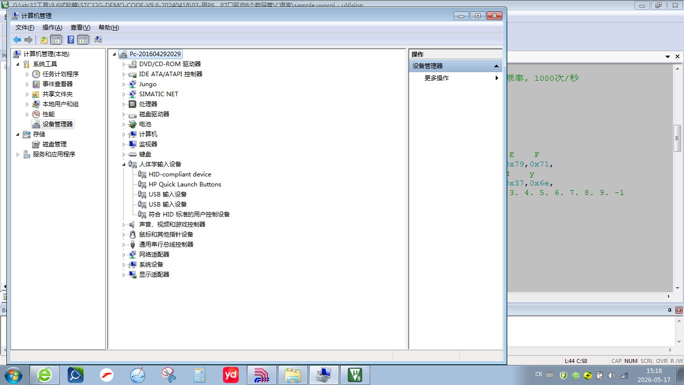Click the 电池 battery icon
684x385 pixels.
[133, 124]
